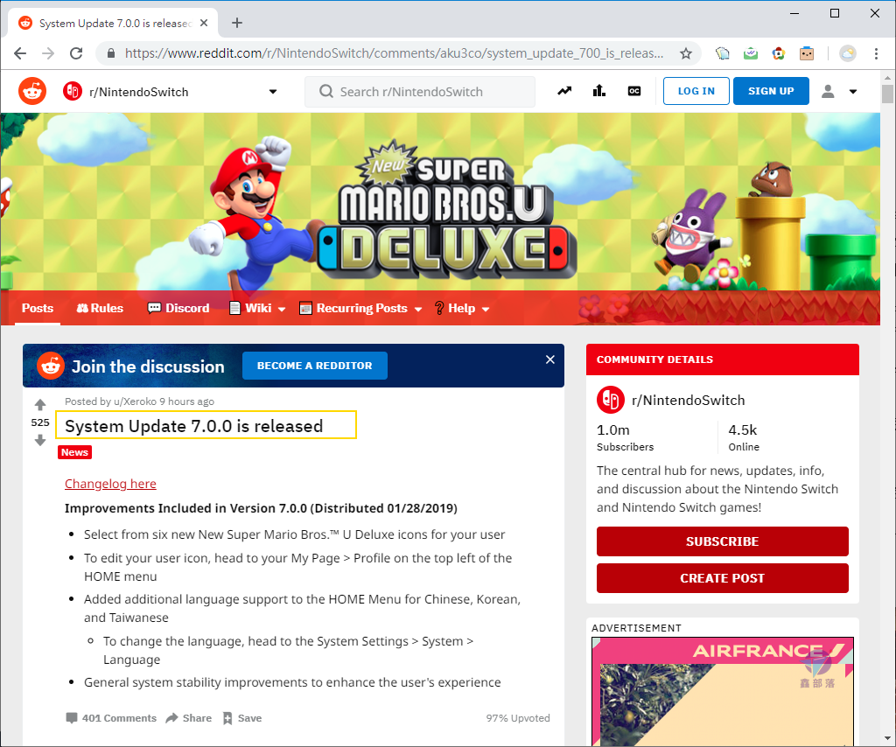
Task: Click the Air France advertisement
Action: click(x=722, y=691)
